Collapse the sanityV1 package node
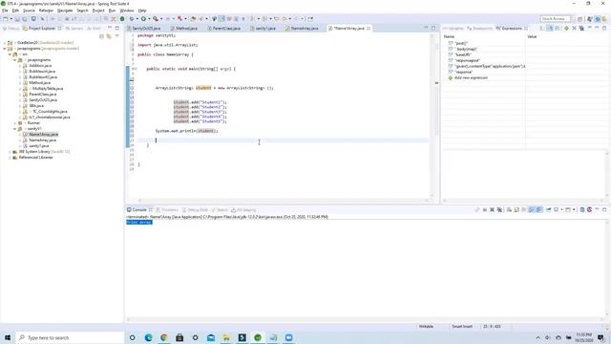 coord(15,129)
